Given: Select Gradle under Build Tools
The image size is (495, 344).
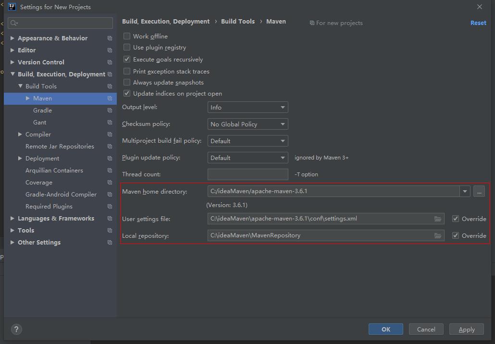Looking at the screenshot, I should [x=42, y=110].
